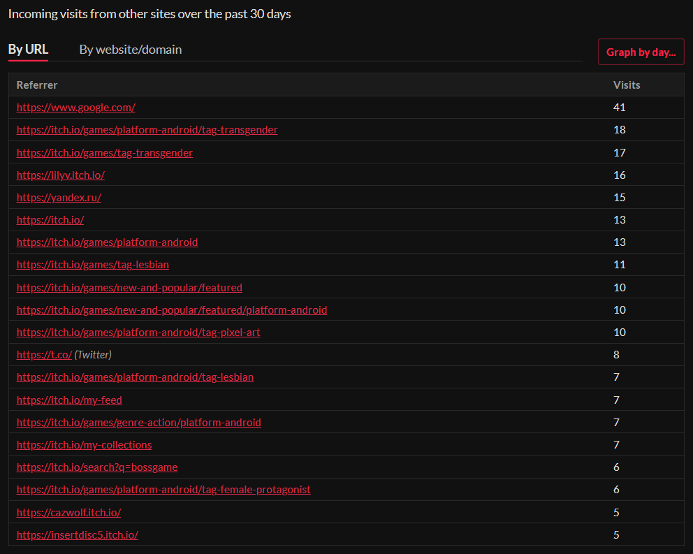This screenshot has width=693, height=554.
Task: Select the By URL tab
Action: pyautogui.click(x=28, y=50)
